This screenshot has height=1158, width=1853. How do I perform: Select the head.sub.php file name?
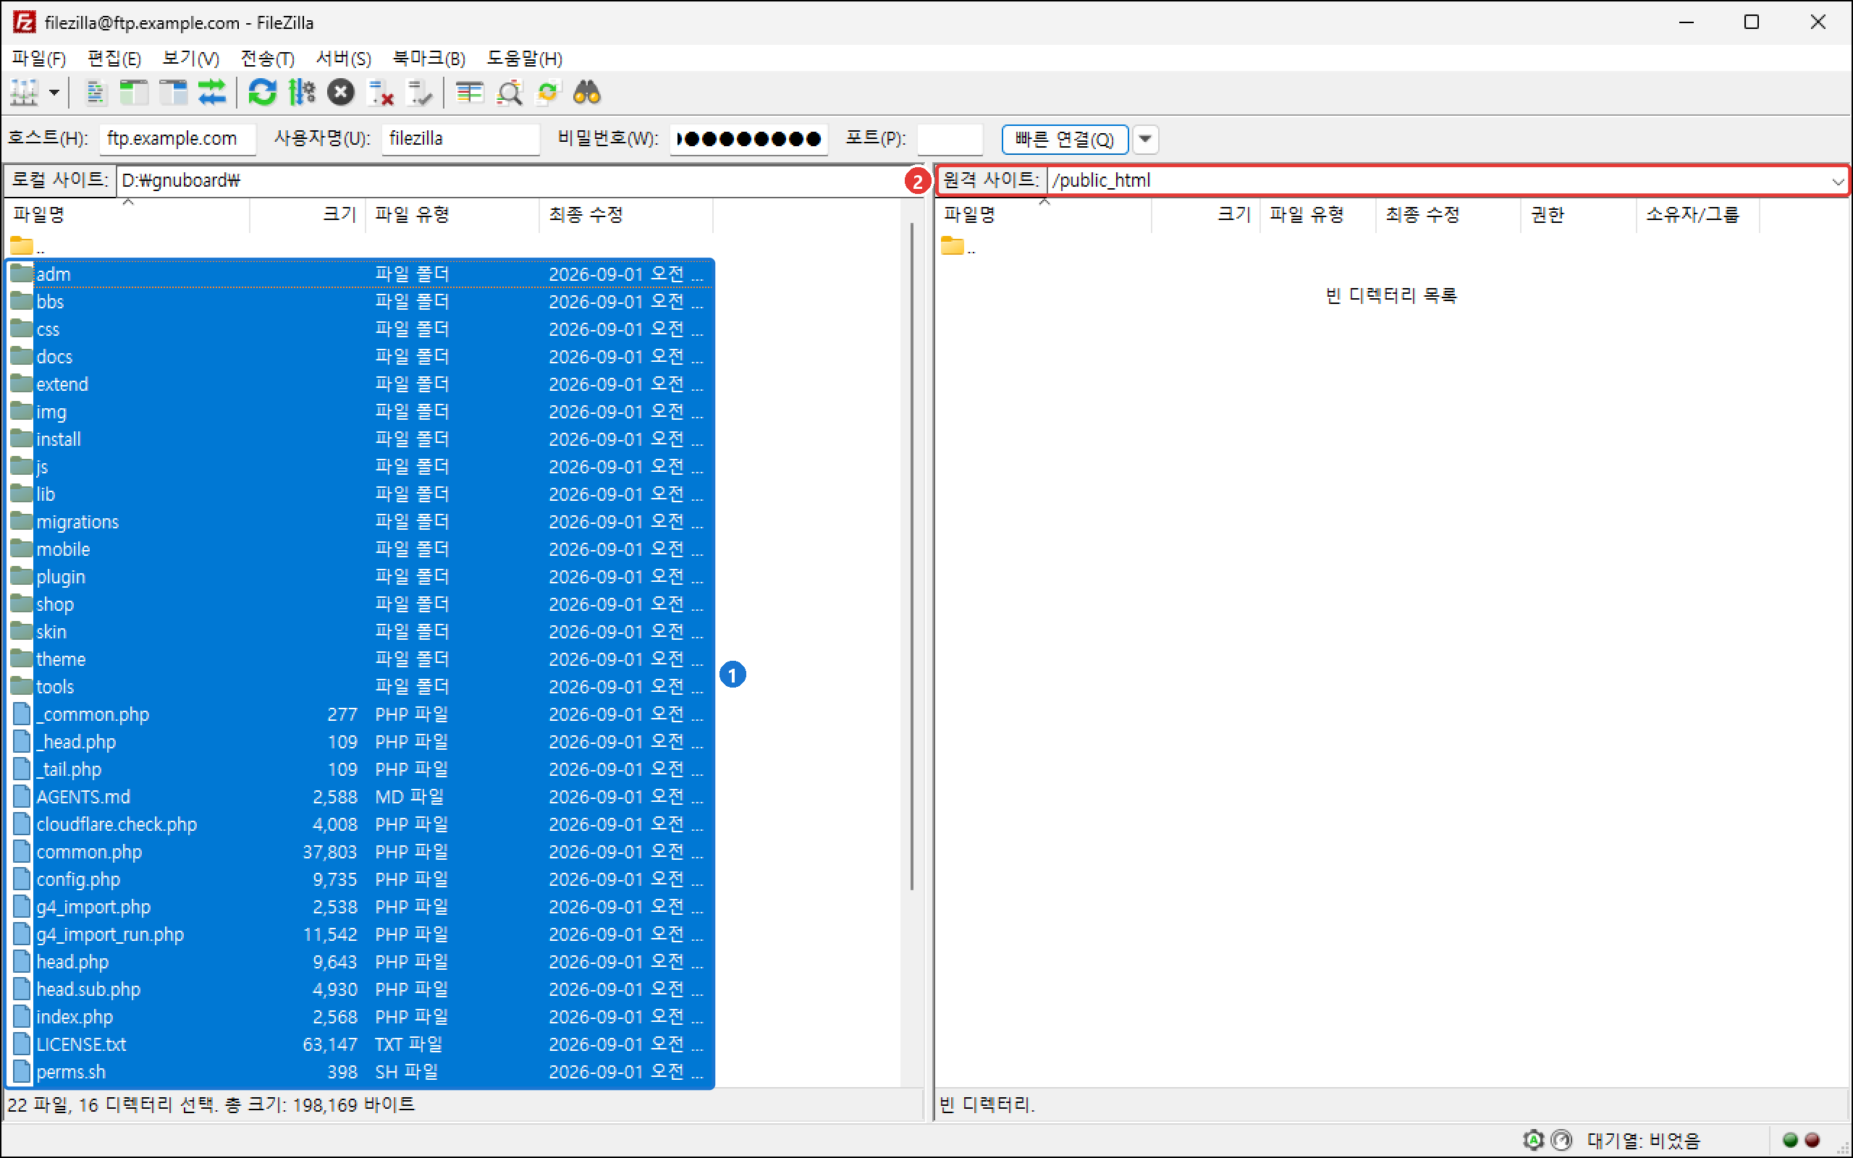coord(88,989)
